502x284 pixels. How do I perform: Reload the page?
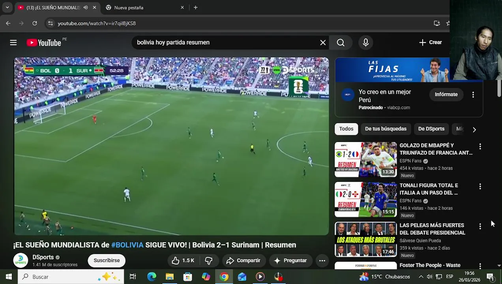click(x=35, y=23)
